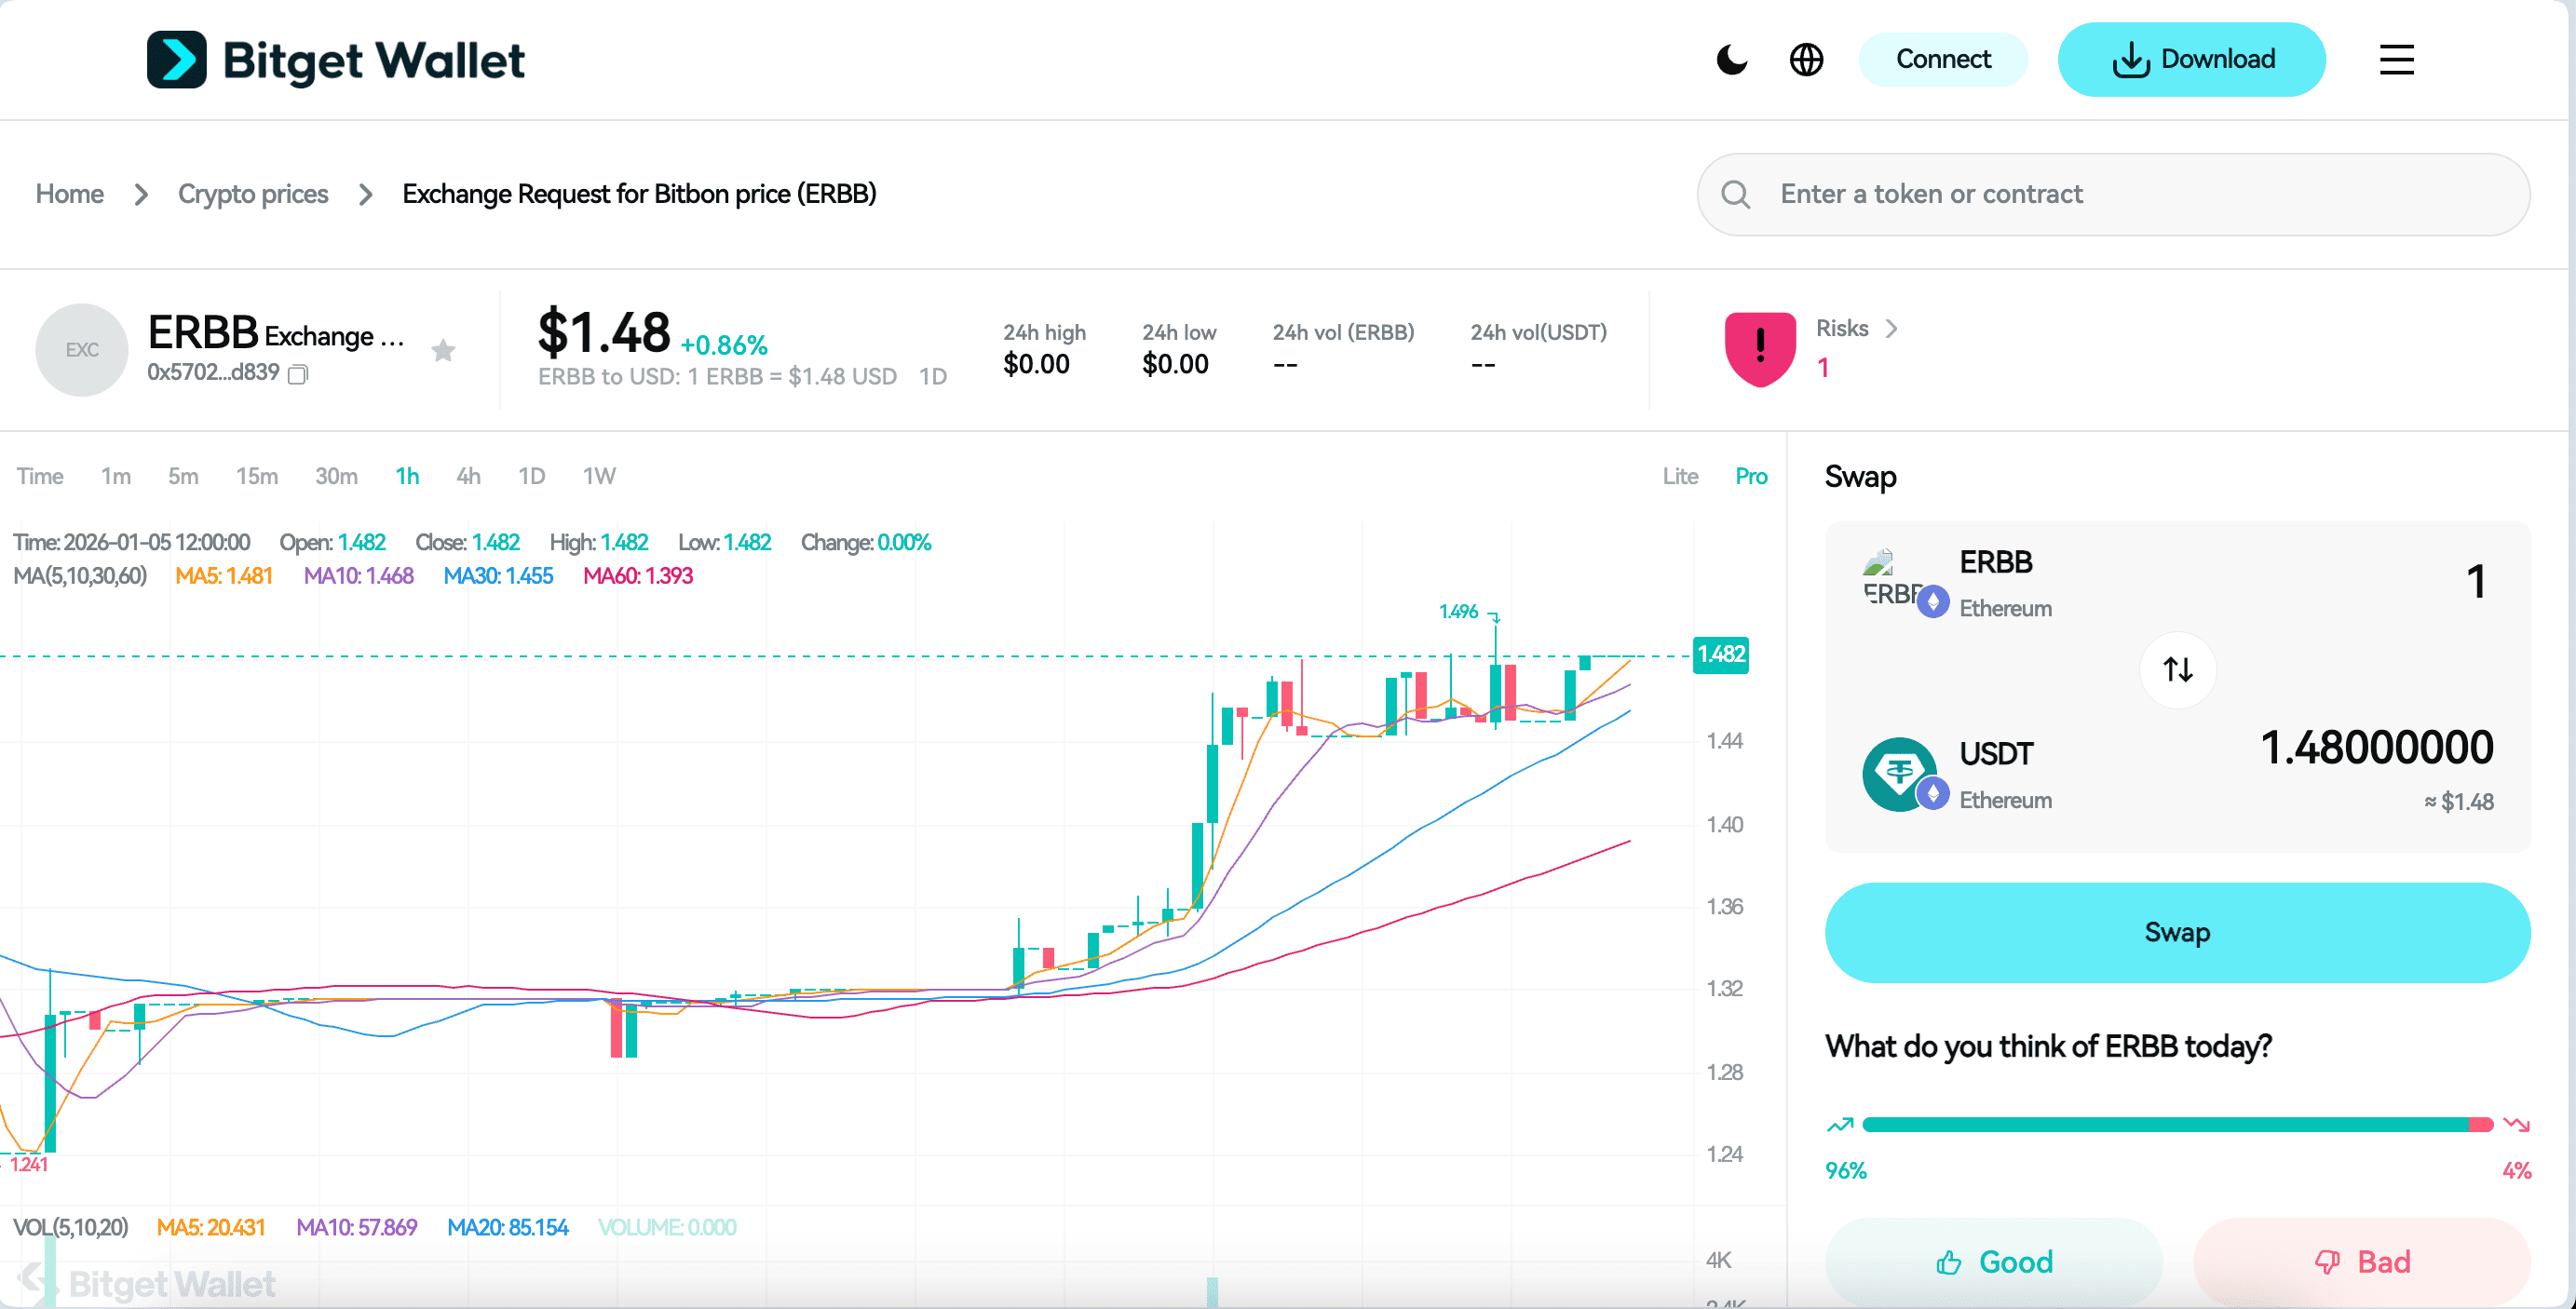Copy the ERBB contract address
The image size is (2576, 1309).
point(297,374)
